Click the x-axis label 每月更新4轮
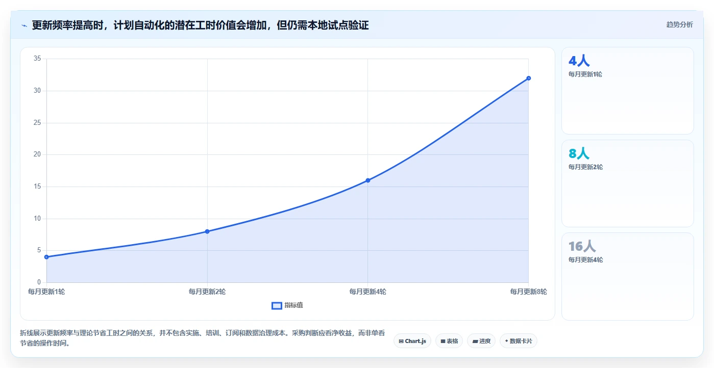 pos(367,292)
